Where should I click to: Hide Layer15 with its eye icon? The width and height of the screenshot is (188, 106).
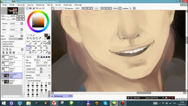3,56
